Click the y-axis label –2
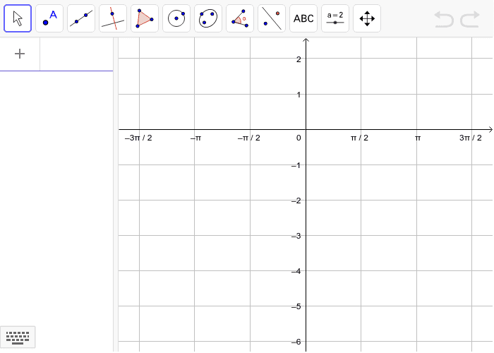The image size is (494, 353). pos(296,201)
